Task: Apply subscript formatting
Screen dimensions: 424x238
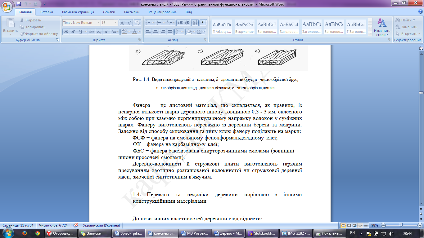Action: (x=99, y=32)
